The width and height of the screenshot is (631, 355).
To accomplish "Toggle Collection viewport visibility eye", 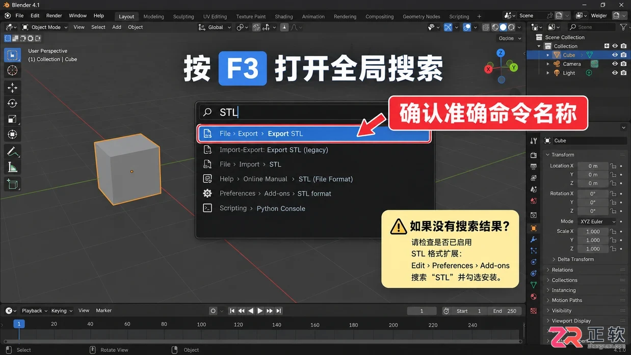I will click(x=615, y=46).
